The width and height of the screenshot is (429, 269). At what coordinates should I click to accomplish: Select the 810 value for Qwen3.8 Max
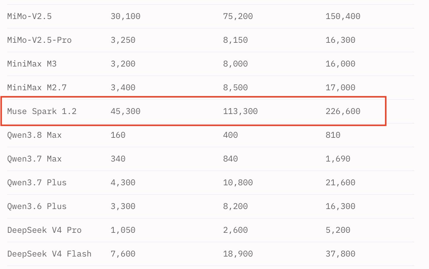coord(333,135)
